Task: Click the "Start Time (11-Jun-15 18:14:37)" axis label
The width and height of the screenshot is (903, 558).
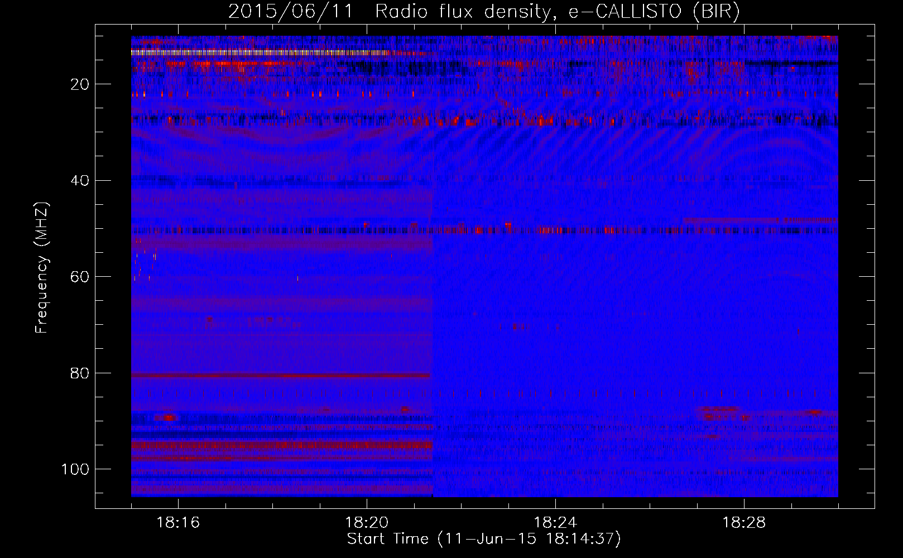Action: click(484, 539)
